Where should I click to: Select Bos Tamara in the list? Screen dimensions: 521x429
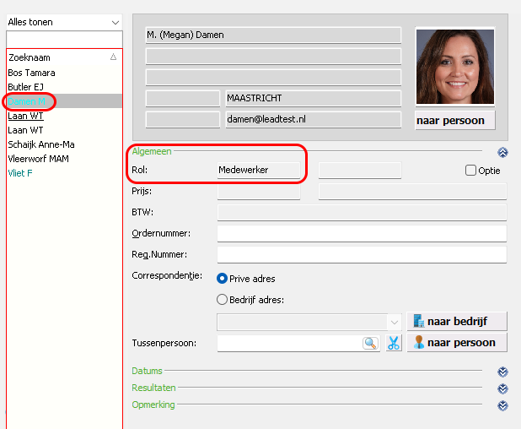pyautogui.click(x=31, y=73)
